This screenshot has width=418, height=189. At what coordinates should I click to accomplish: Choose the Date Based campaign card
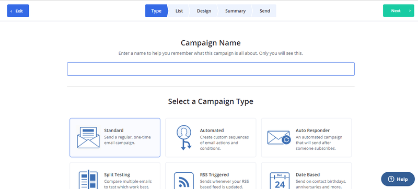pyautogui.click(x=306, y=176)
